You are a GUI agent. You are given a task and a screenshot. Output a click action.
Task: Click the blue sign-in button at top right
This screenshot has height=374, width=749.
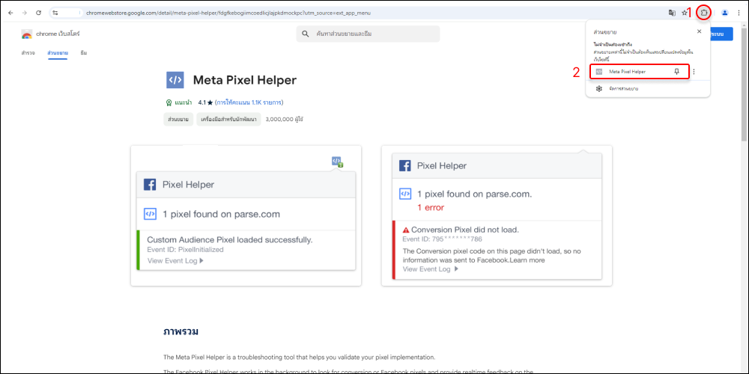pyautogui.click(x=721, y=34)
